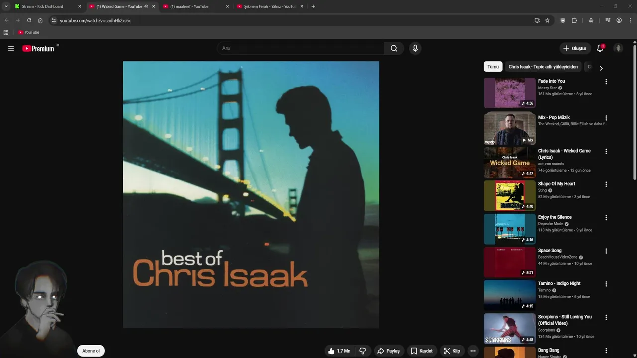Open a new browser tab
Screen dimensions: 637x358
pos(313,6)
